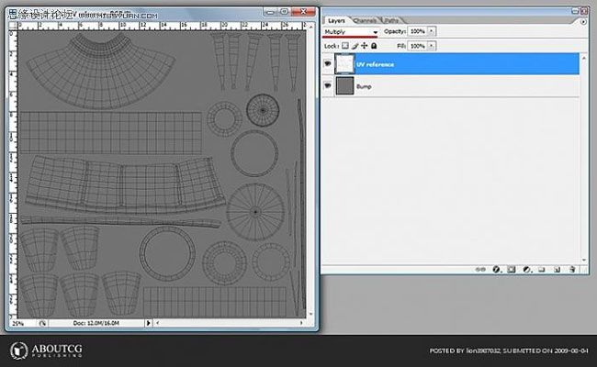Add a layer mask
The height and width of the screenshot is (367, 597).
click(x=511, y=270)
